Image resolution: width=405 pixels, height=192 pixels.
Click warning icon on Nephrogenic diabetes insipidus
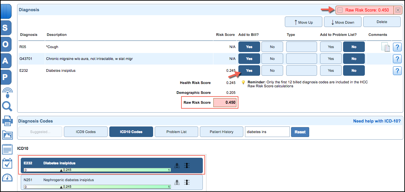click(177, 182)
